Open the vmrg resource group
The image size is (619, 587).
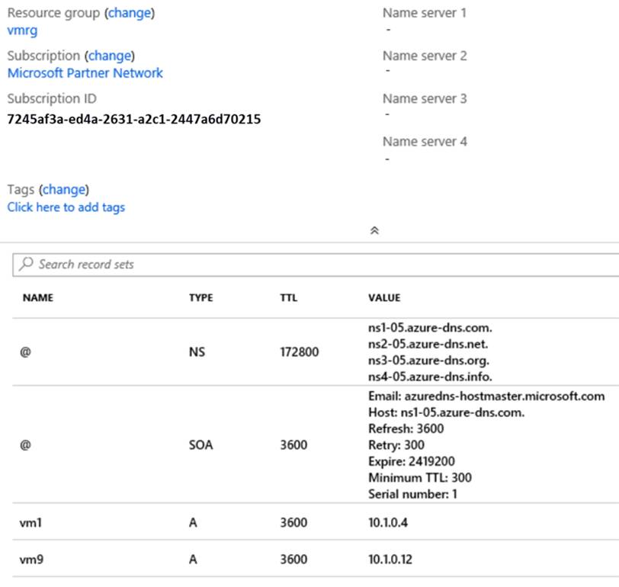pyautogui.click(x=22, y=30)
